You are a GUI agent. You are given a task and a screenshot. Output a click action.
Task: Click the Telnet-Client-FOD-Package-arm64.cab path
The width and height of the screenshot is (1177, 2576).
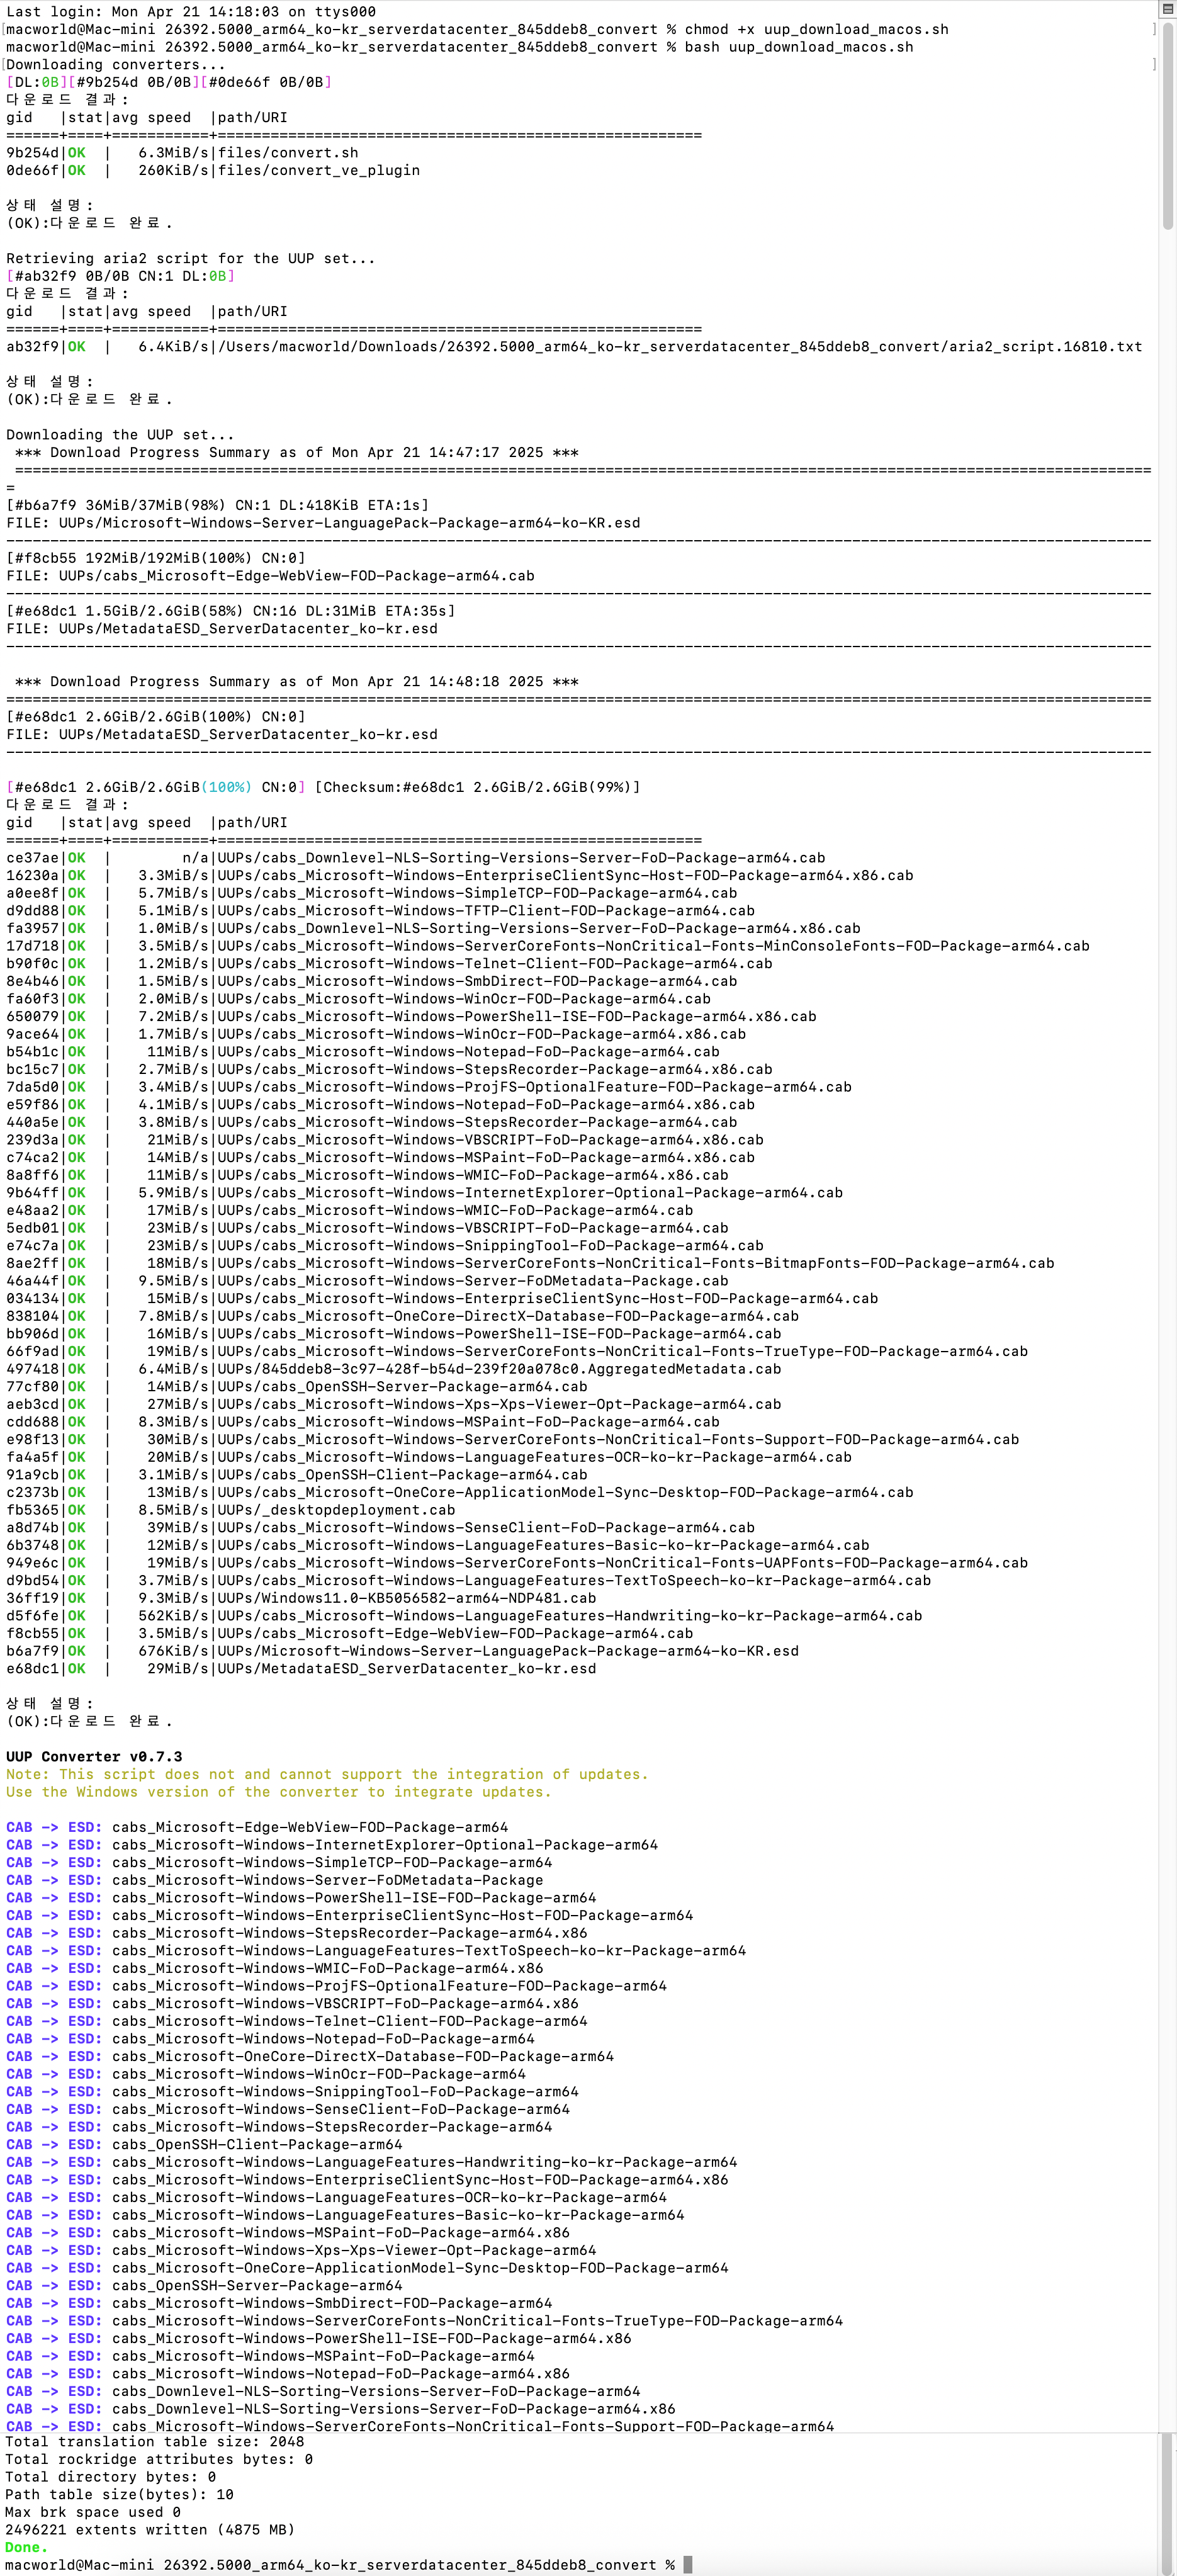pyautogui.click(x=495, y=963)
